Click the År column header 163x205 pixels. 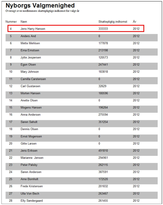134,21
